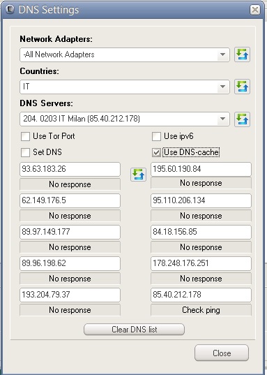The width and height of the screenshot is (267, 375).
Task: Click No response button under 62.149.176.5
Action: (x=70, y=216)
